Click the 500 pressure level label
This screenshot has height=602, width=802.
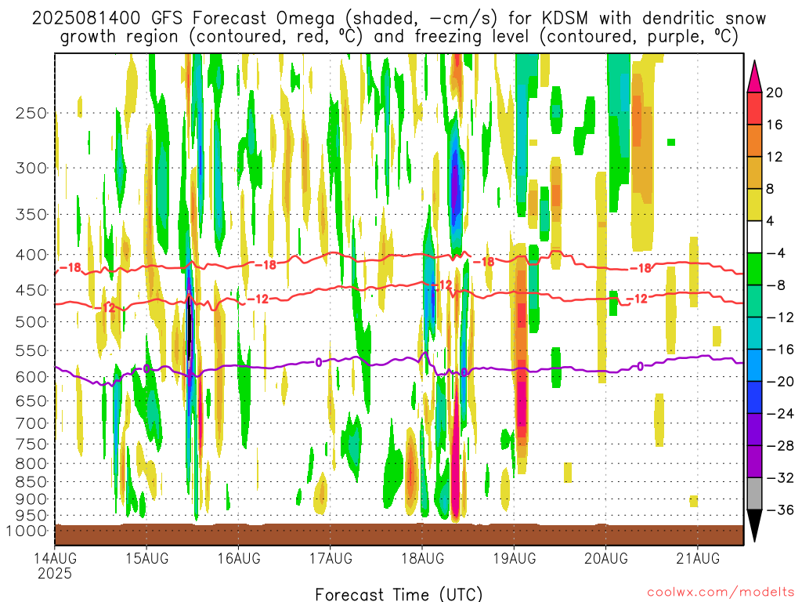[x=31, y=322]
